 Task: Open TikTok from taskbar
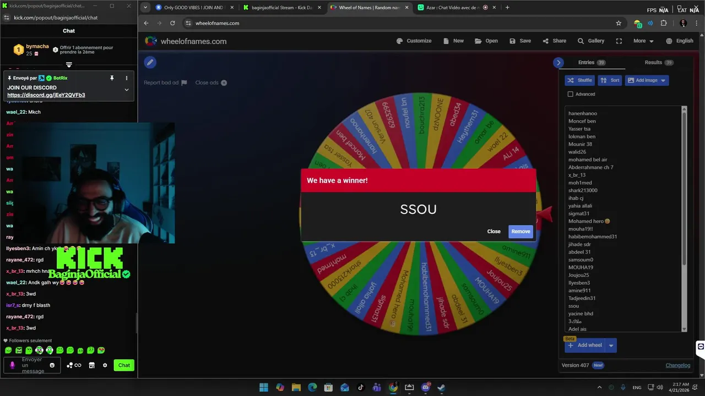tap(361, 387)
